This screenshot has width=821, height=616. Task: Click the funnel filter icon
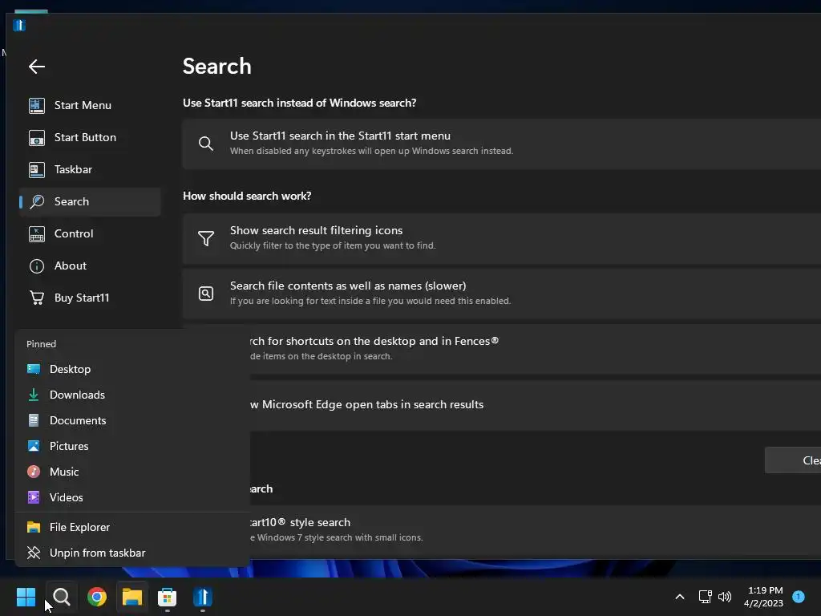(206, 238)
